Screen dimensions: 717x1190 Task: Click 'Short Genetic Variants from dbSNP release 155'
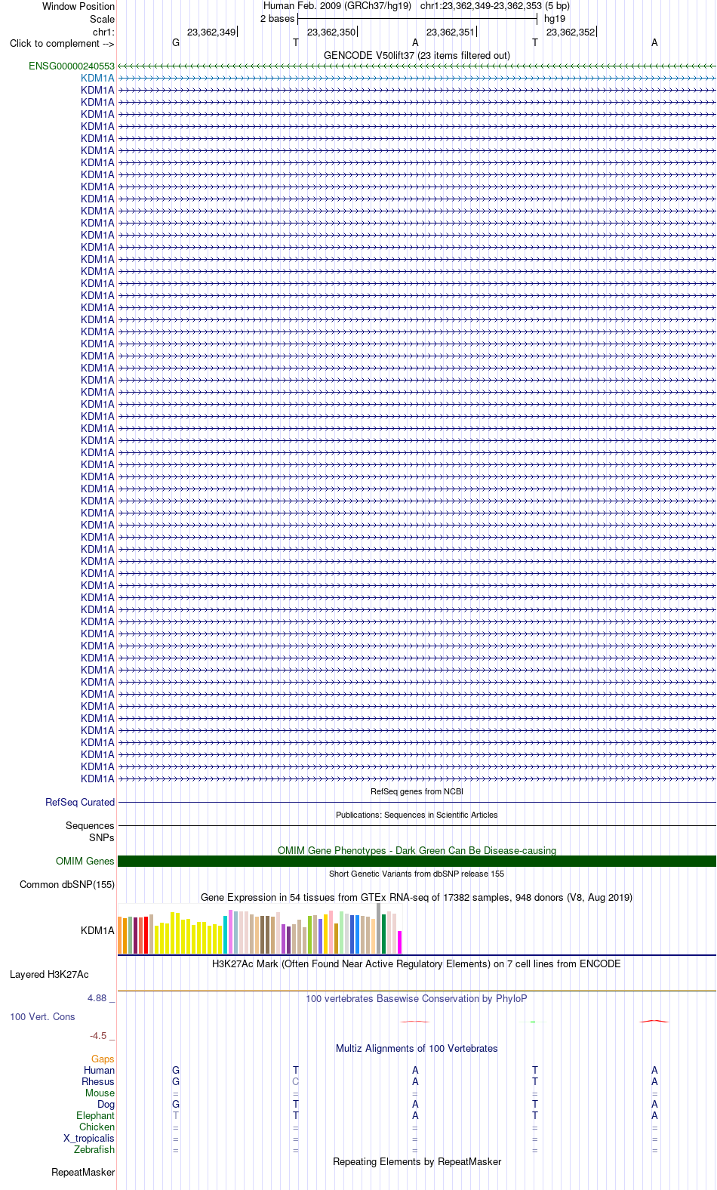tap(417, 874)
